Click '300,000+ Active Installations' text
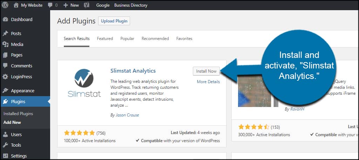Viewport: 359px width, 160px height. [264, 134]
